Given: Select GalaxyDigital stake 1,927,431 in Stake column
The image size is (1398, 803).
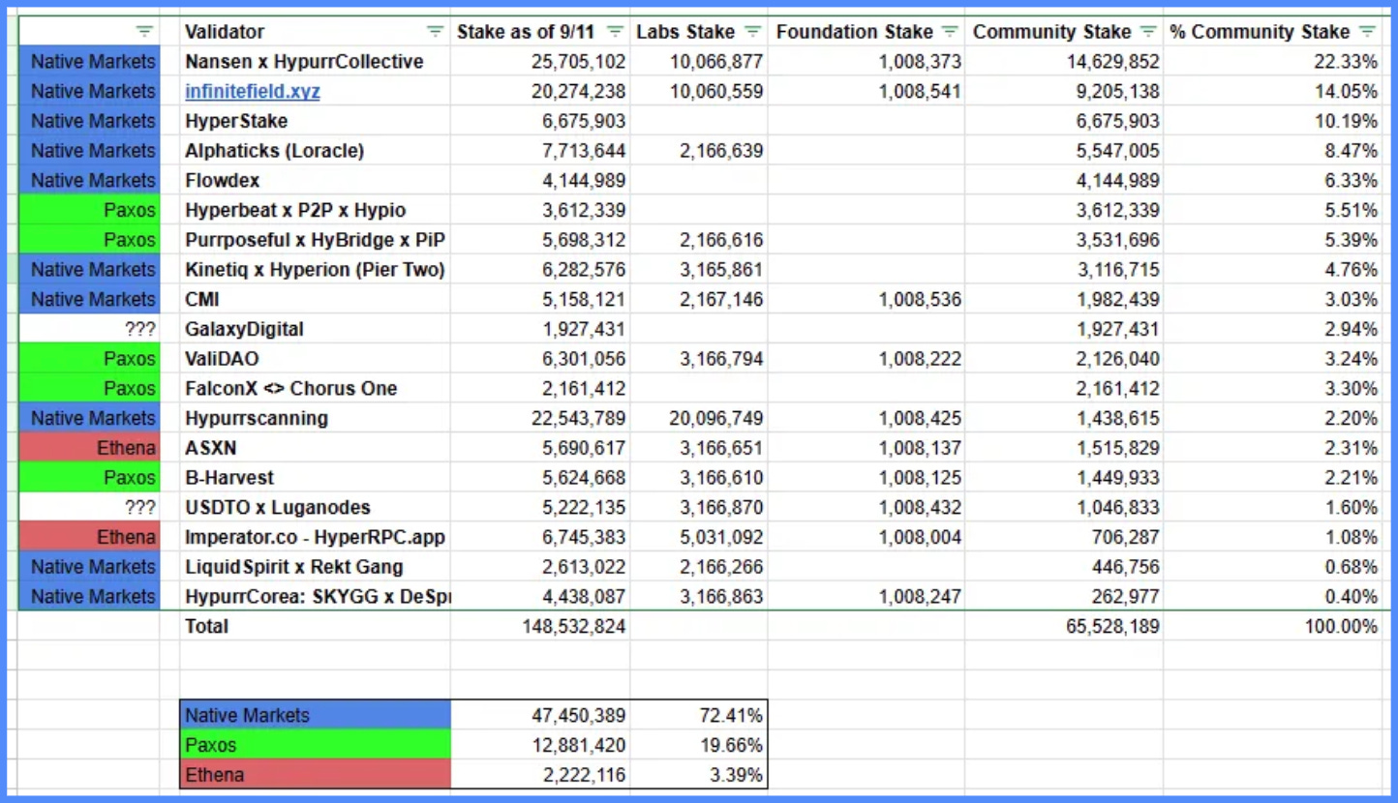Looking at the screenshot, I should (x=540, y=329).
